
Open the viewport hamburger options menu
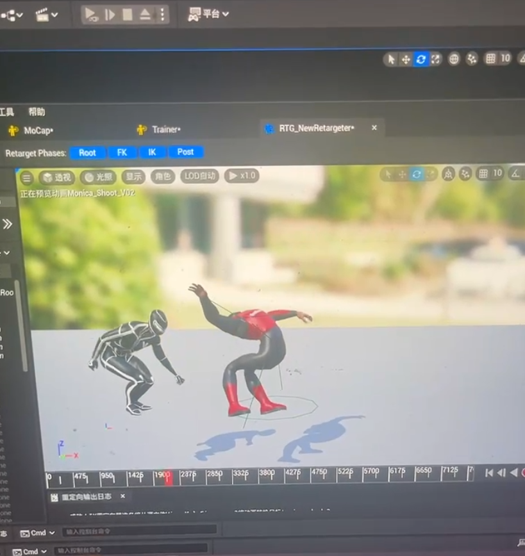coord(27,177)
